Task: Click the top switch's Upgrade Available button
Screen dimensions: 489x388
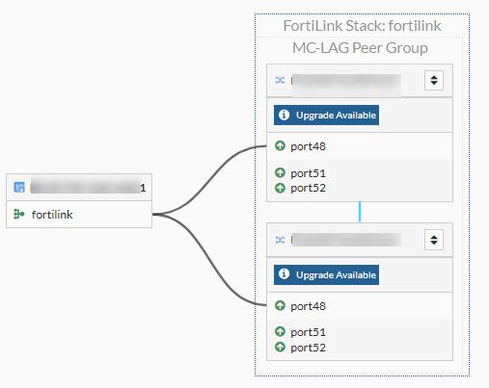Action: tap(326, 115)
